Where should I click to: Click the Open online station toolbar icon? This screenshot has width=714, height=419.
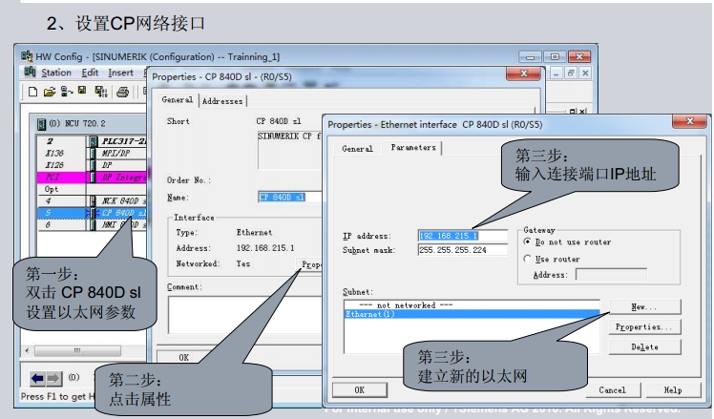click(67, 92)
